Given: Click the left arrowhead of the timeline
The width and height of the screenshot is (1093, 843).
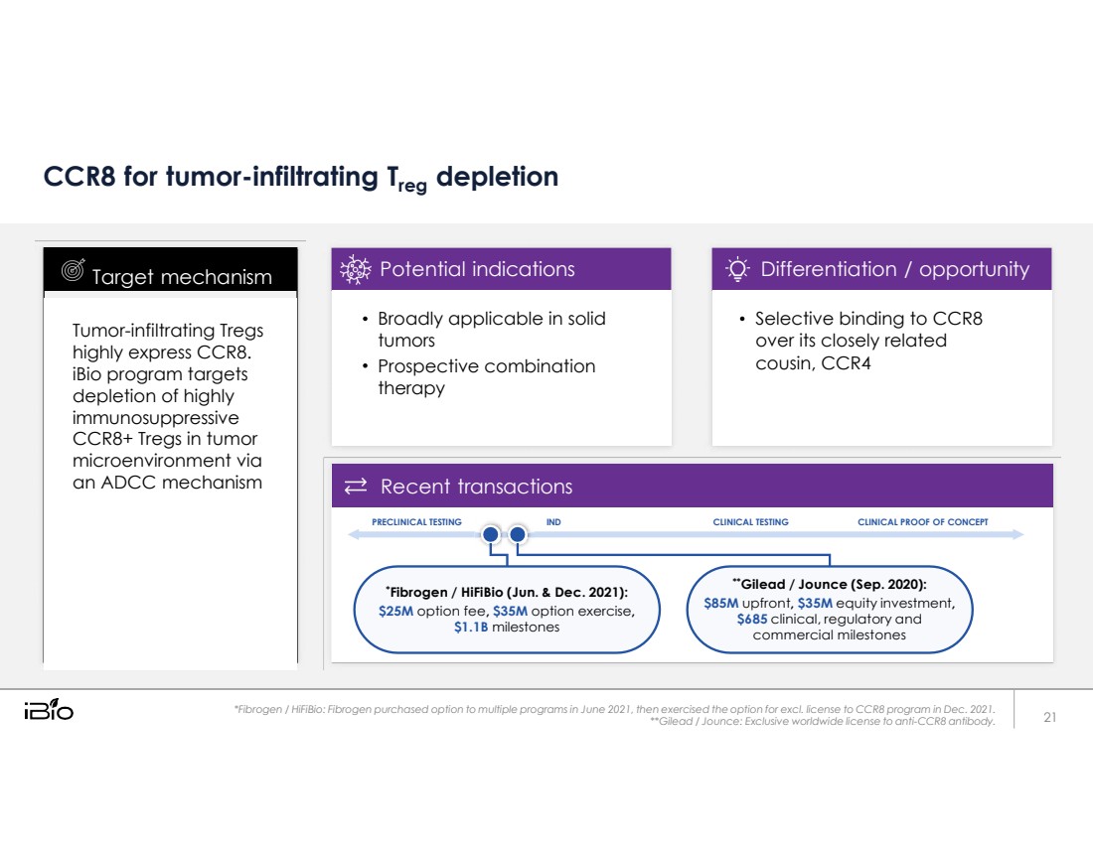Looking at the screenshot, I should [352, 535].
